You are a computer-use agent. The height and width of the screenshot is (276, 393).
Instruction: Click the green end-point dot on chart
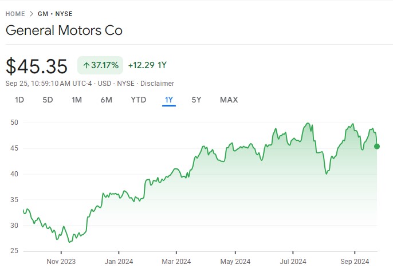pos(377,147)
